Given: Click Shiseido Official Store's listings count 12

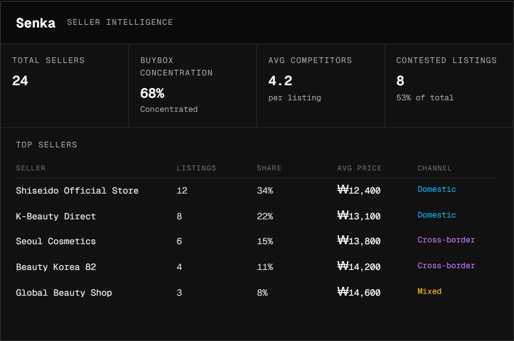Looking at the screenshot, I should click(x=182, y=190).
